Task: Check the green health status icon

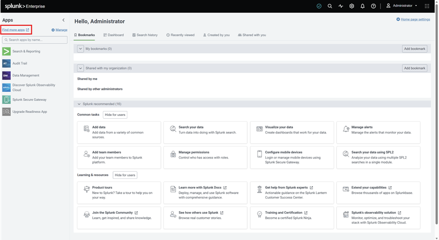Action: [x=319, y=6]
